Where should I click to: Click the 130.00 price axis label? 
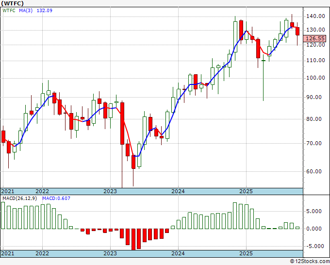[315, 30]
